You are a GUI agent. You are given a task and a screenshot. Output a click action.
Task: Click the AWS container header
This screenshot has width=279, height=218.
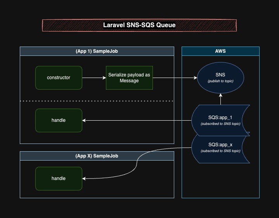220,51
